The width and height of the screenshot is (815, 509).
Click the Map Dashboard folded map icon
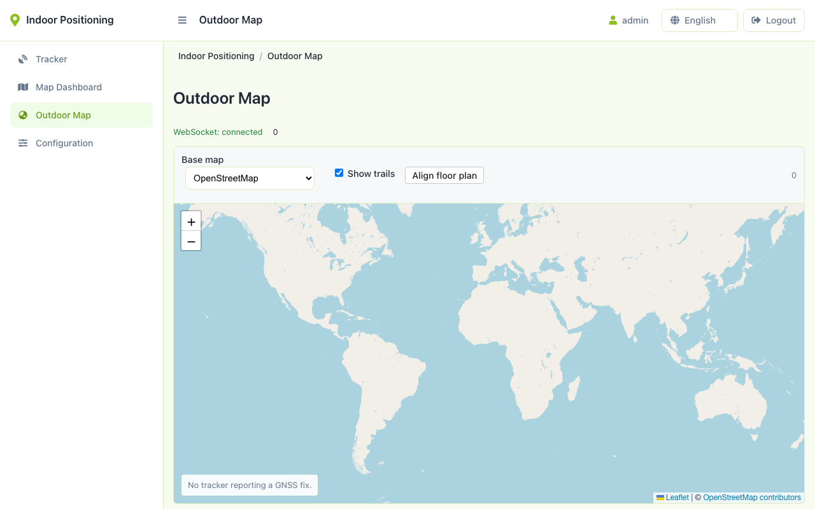click(23, 87)
